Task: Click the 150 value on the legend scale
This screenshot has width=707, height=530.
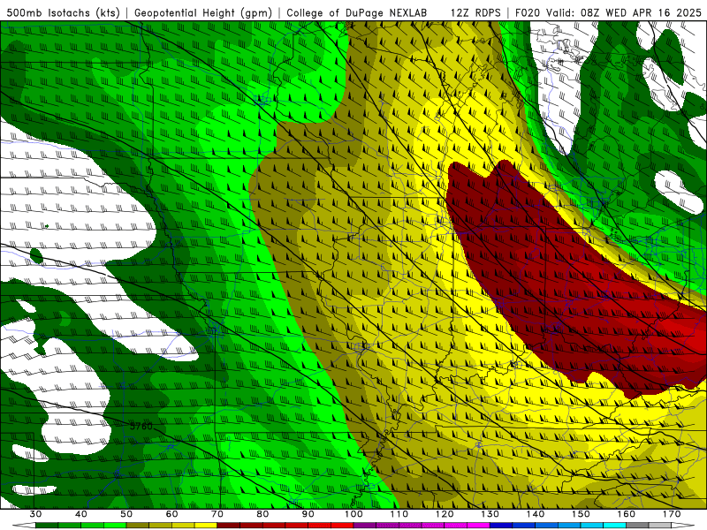Action: tap(581, 514)
